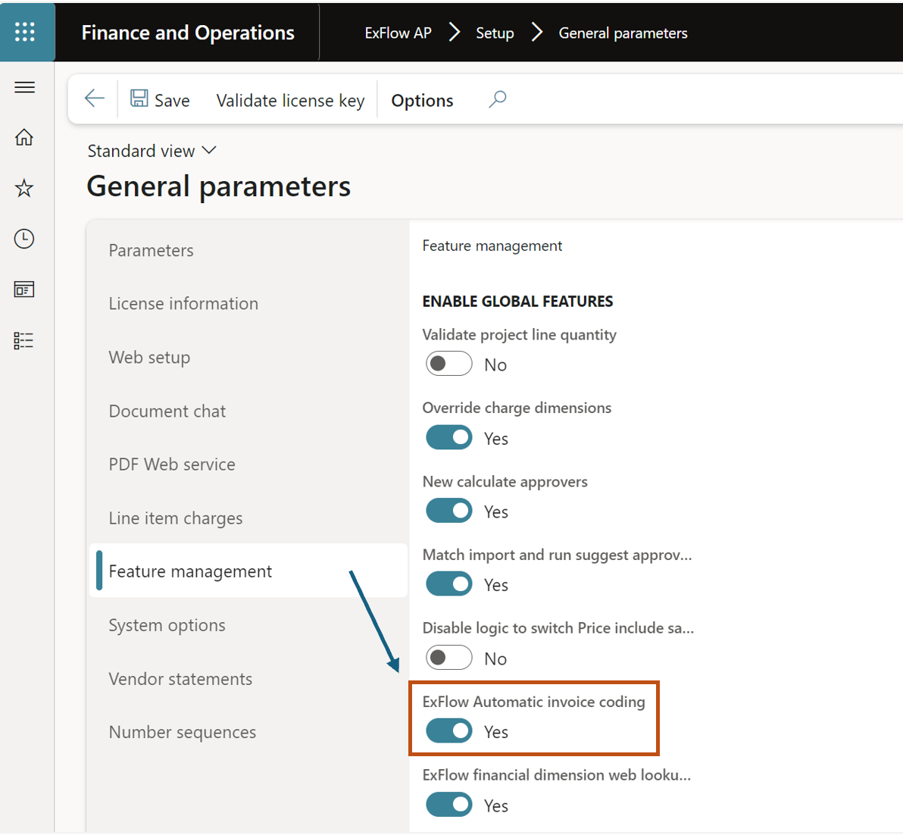Expand the Standard view dropdown
Screen dimensions: 903x835
click(x=152, y=151)
